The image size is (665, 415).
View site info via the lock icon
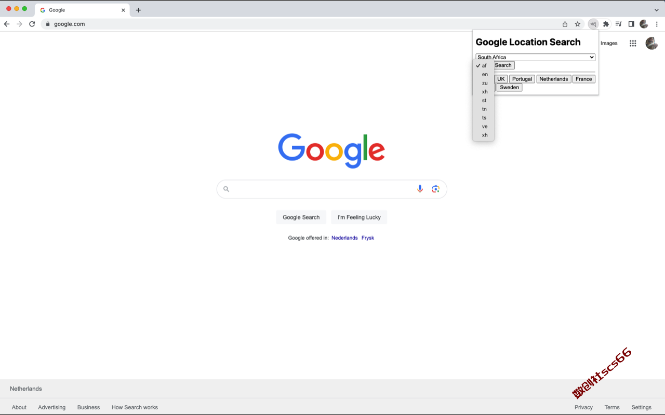[x=48, y=24]
